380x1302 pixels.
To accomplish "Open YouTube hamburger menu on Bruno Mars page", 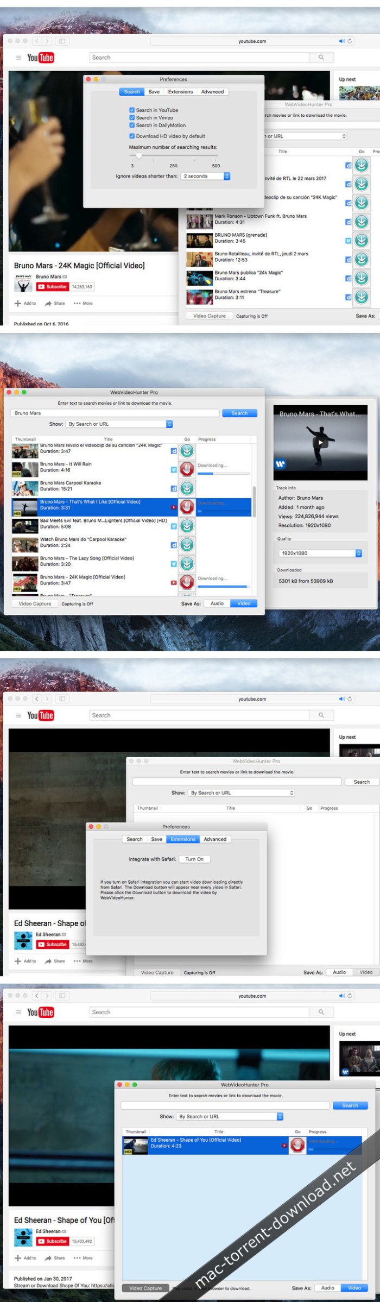I will point(18,58).
